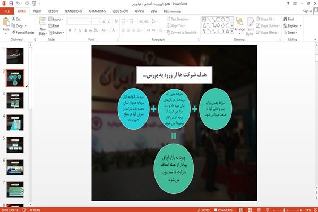Open the font size dropdown
This screenshot has width=318, height=212.
(x=99, y=21)
